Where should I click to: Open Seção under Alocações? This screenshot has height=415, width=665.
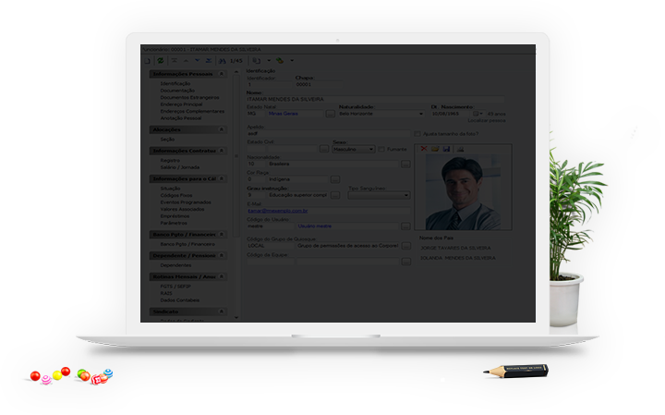[x=167, y=140]
